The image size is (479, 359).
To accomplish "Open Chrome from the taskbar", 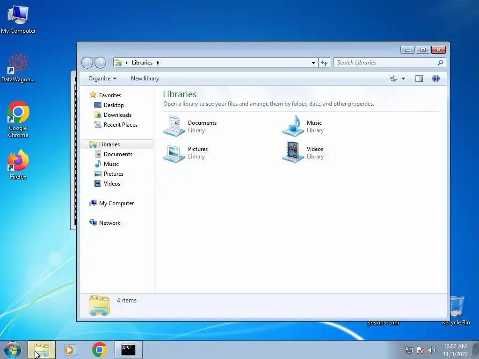I will (99, 350).
